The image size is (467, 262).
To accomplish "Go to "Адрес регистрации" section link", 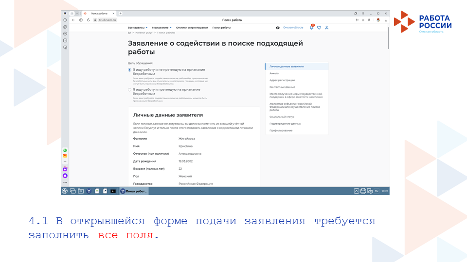I will coord(282,80).
